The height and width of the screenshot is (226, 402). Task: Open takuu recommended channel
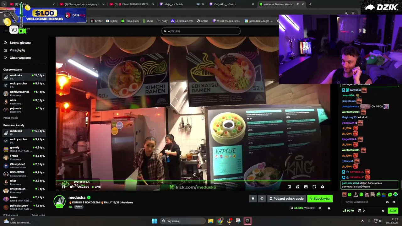click(x=24, y=199)
